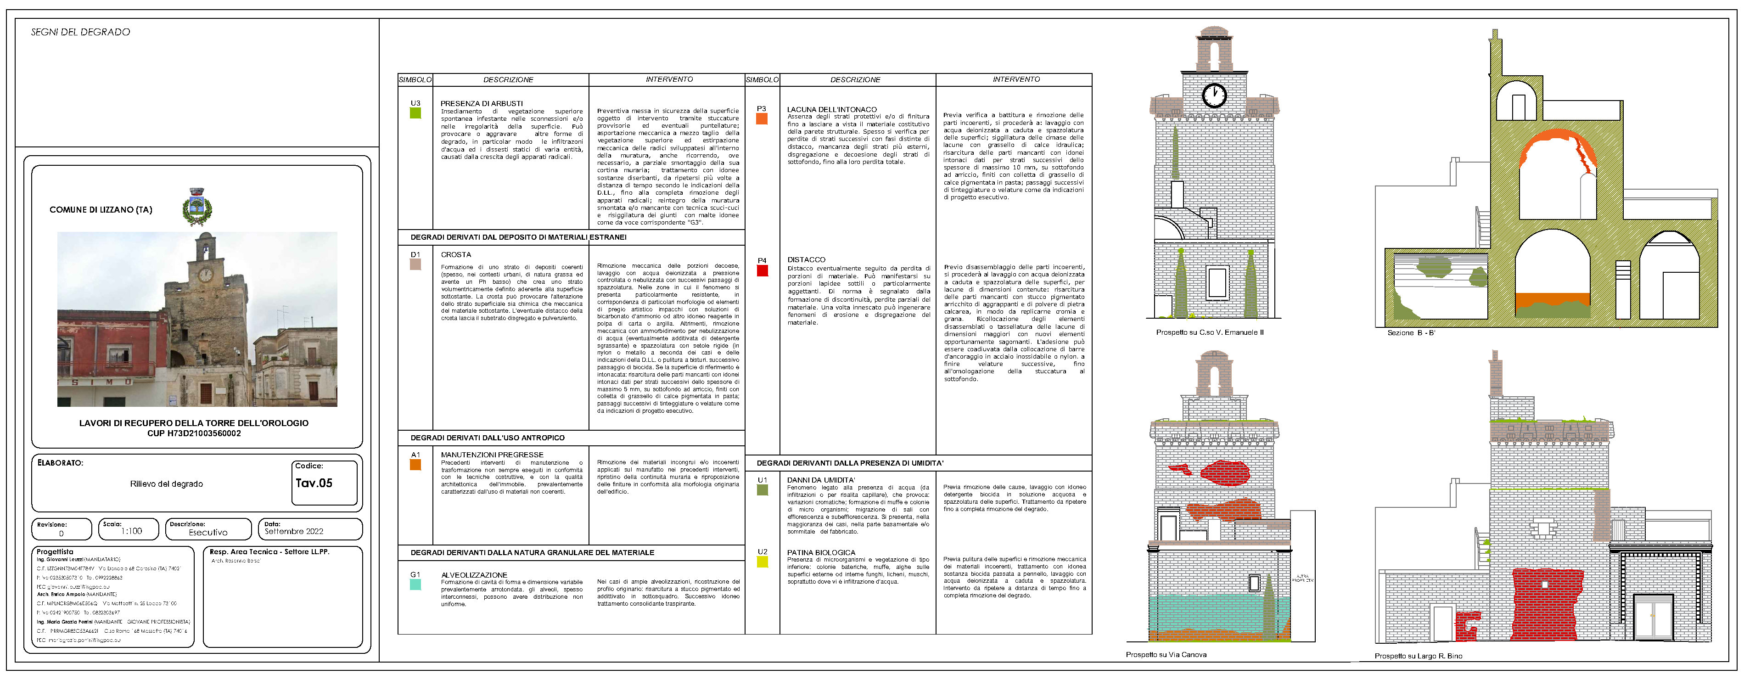Click the U1 olive umidità symbol square

tap(763, 489)
